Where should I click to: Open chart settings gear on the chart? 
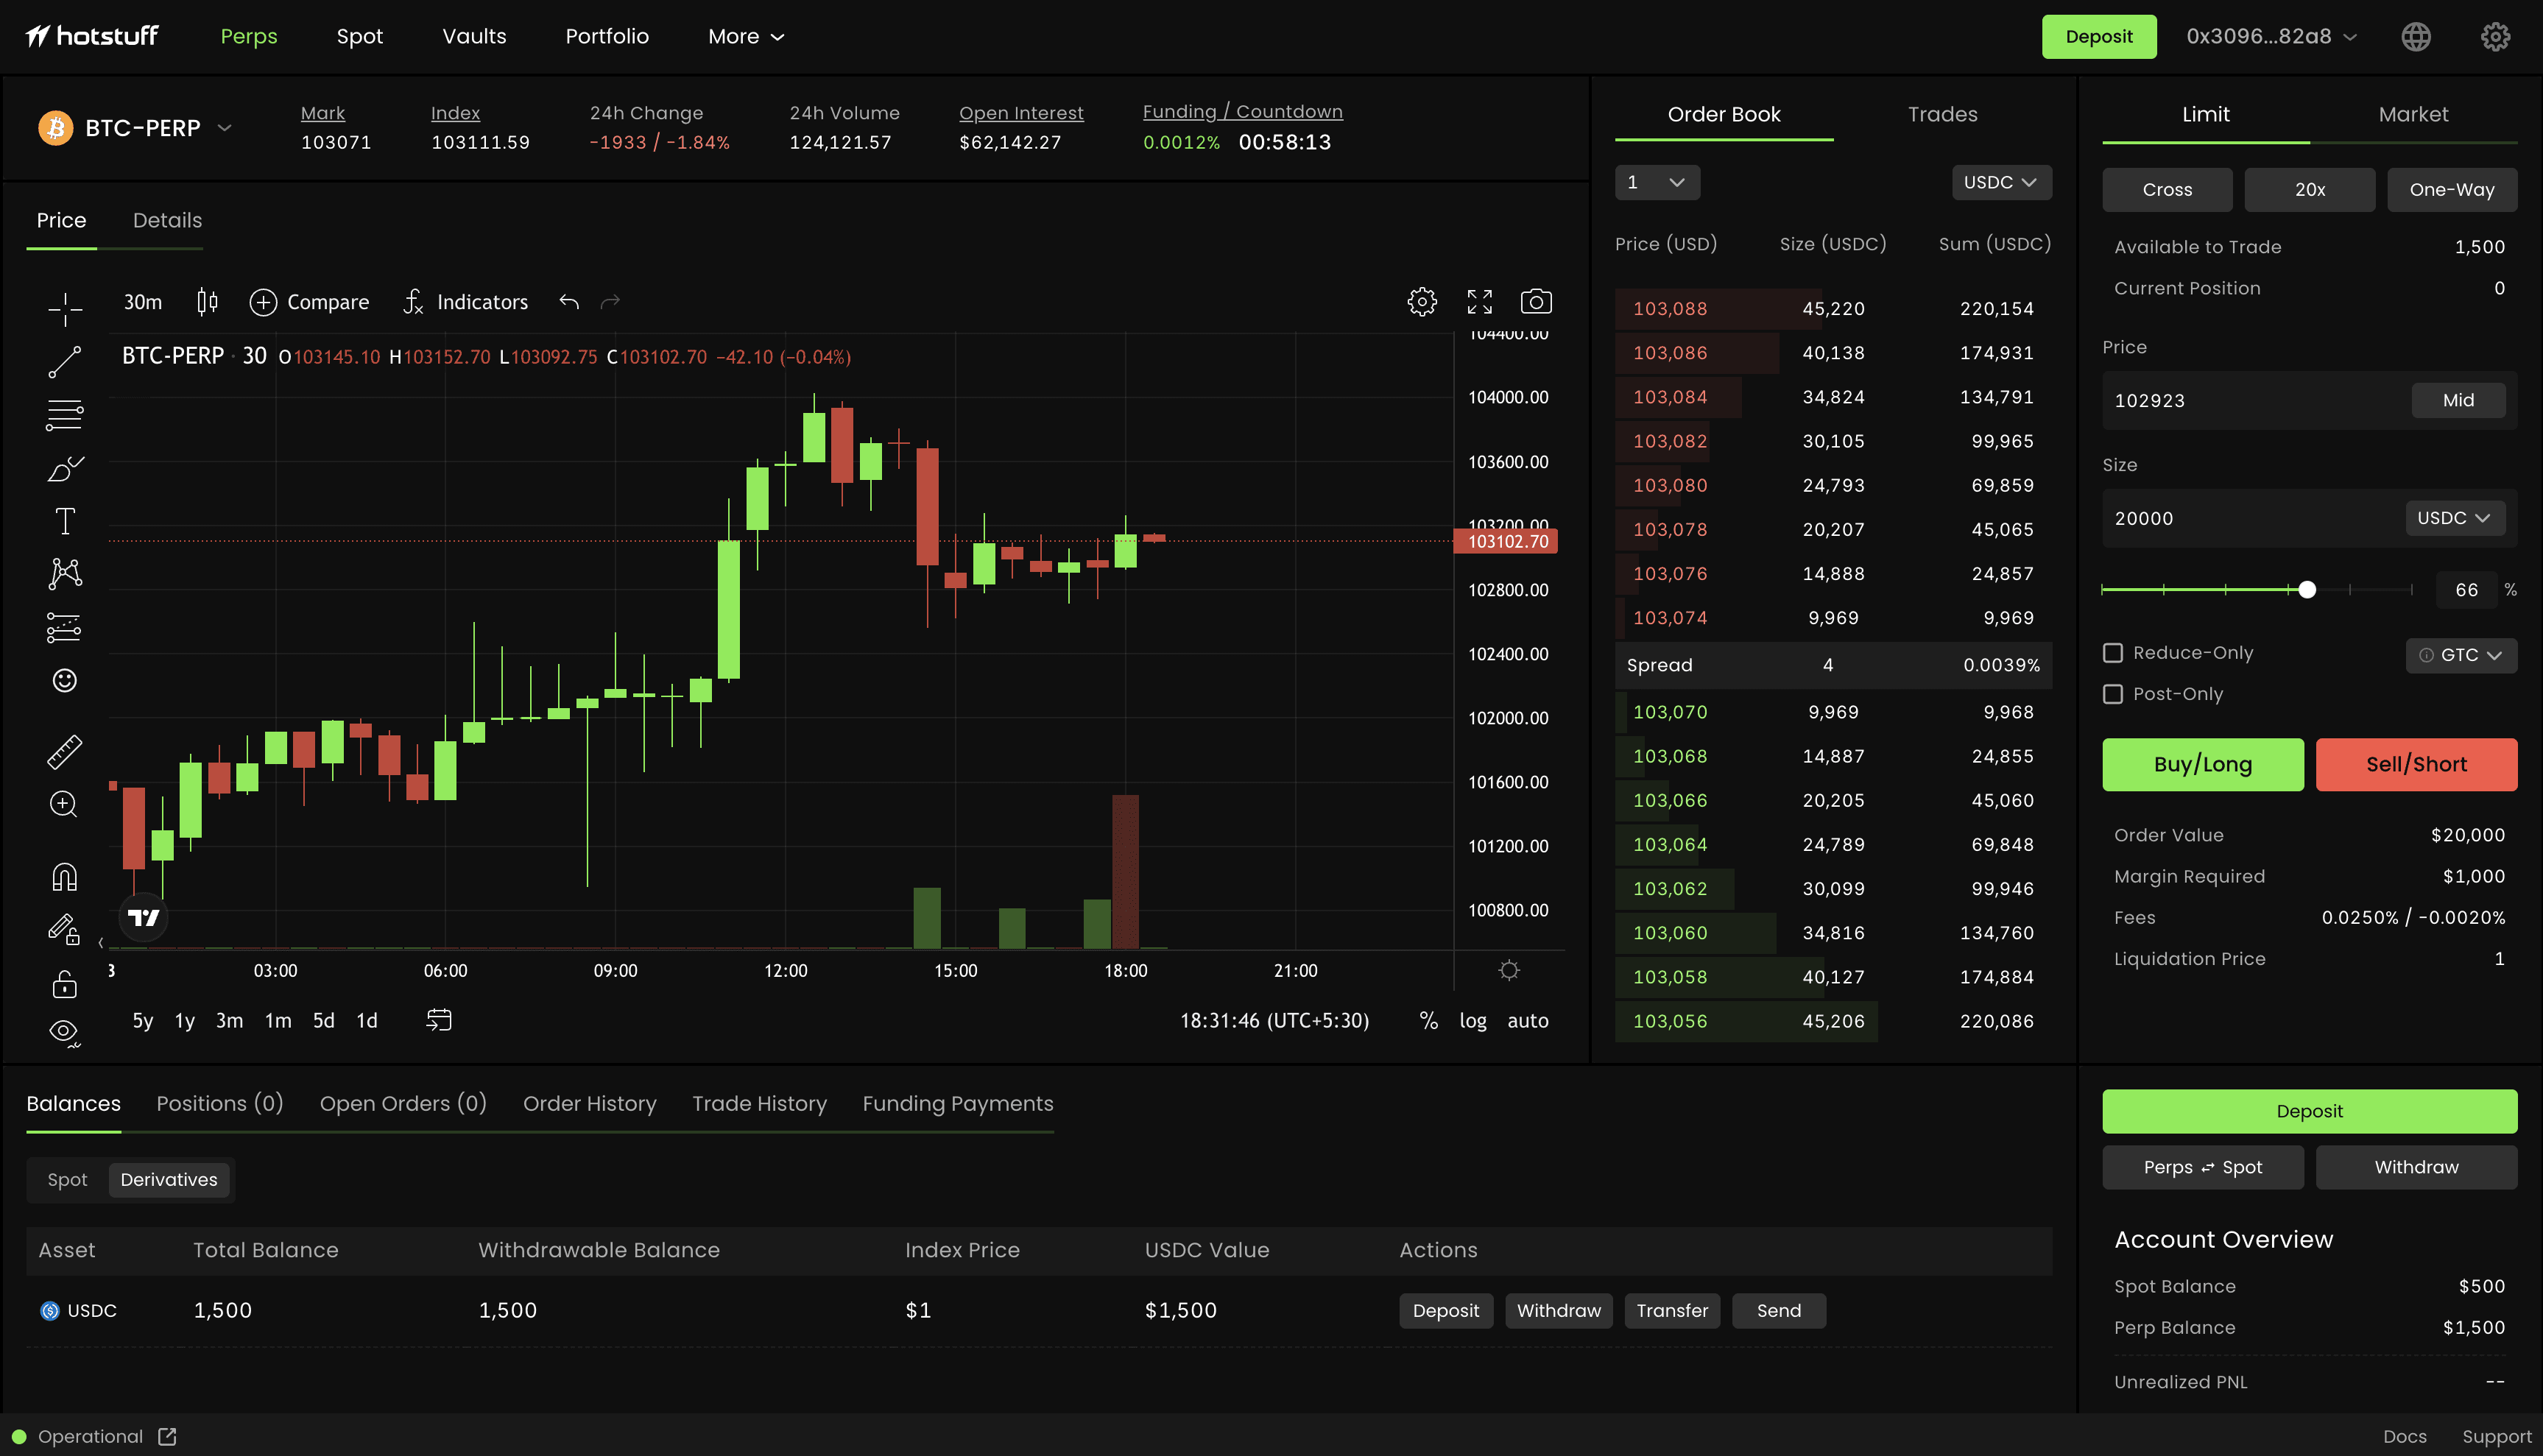coord(1422,301)
